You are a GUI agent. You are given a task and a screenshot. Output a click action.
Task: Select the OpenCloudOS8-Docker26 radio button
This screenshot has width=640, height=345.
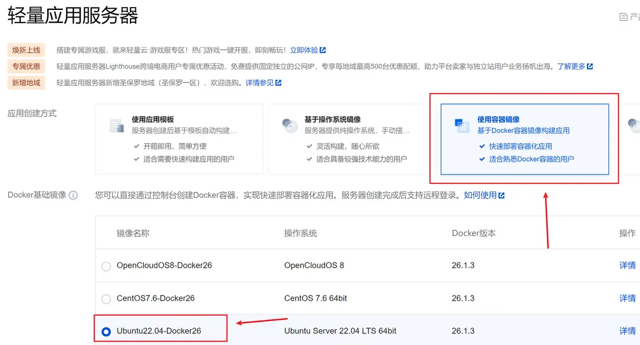coord(106,266)
